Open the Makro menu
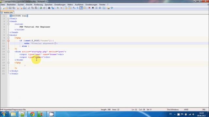 tap(70, 5)
